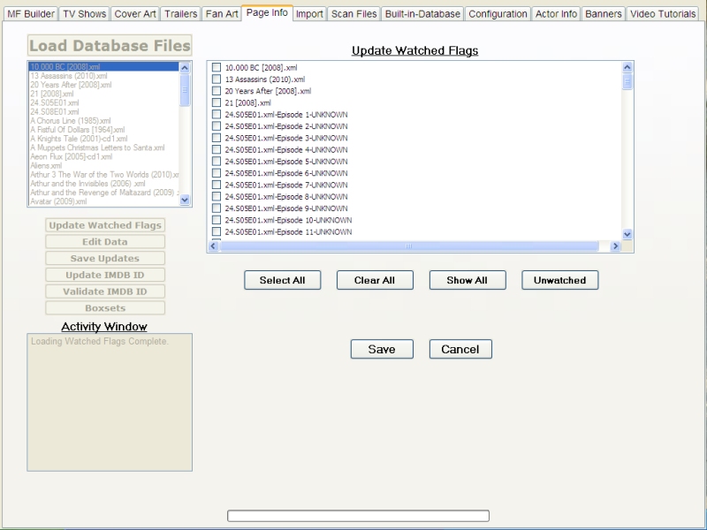Click the Clear All button
Viewport: 707px width, 530px height.
coord(375,280)
